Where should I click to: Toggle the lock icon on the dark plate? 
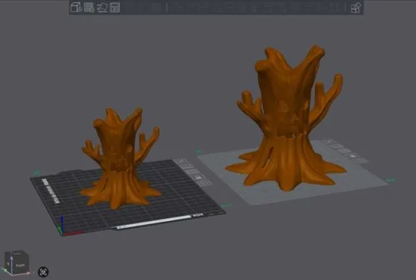(x=199, y=177)
